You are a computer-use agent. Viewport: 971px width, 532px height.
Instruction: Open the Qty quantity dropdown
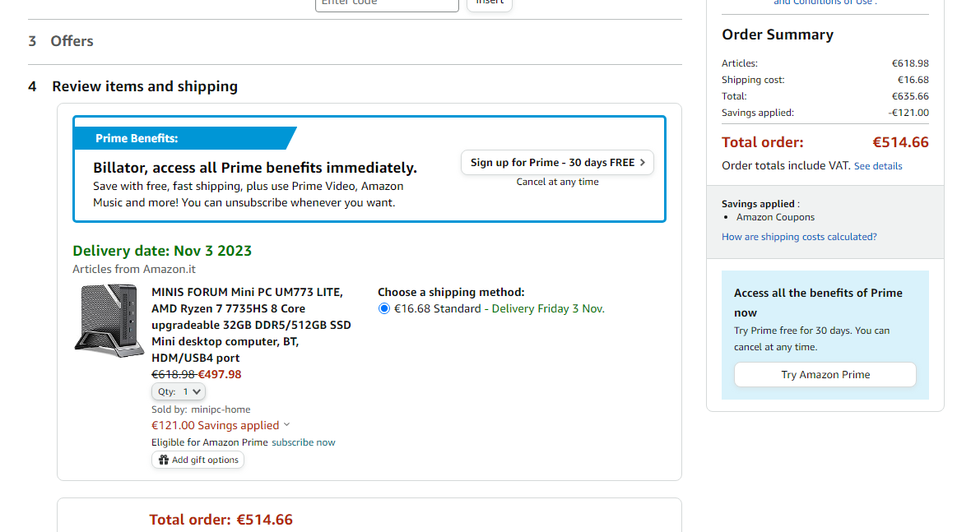(x=179, y=392)
